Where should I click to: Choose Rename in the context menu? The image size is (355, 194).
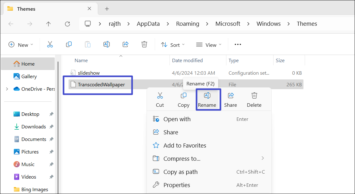[x=207, y=100]
